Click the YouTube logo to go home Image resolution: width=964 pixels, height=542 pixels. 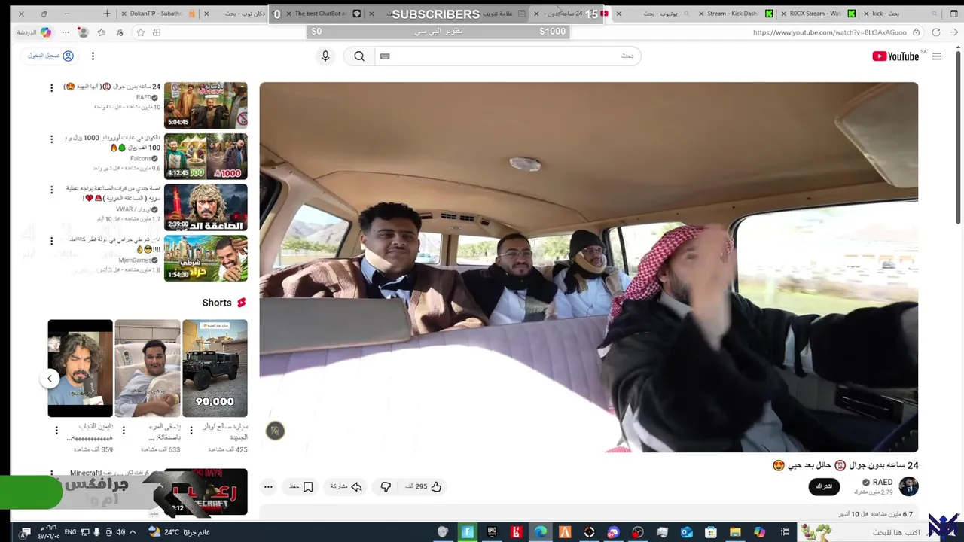[x=895, y=56]
